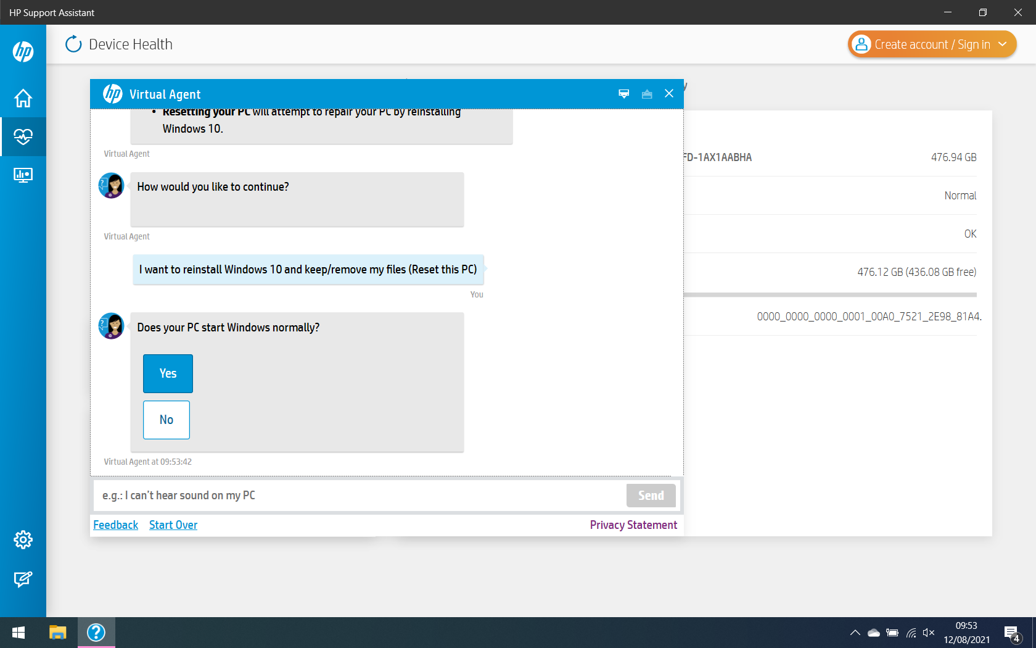Select the Device Health heart icon
This screenshot has width=1036, height=648.
(x=23, y=136)
